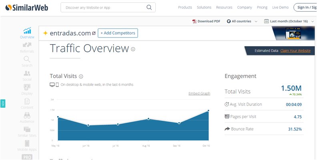
Task: Click the Aug '16 data point on the graph
Action: (148, 119)
